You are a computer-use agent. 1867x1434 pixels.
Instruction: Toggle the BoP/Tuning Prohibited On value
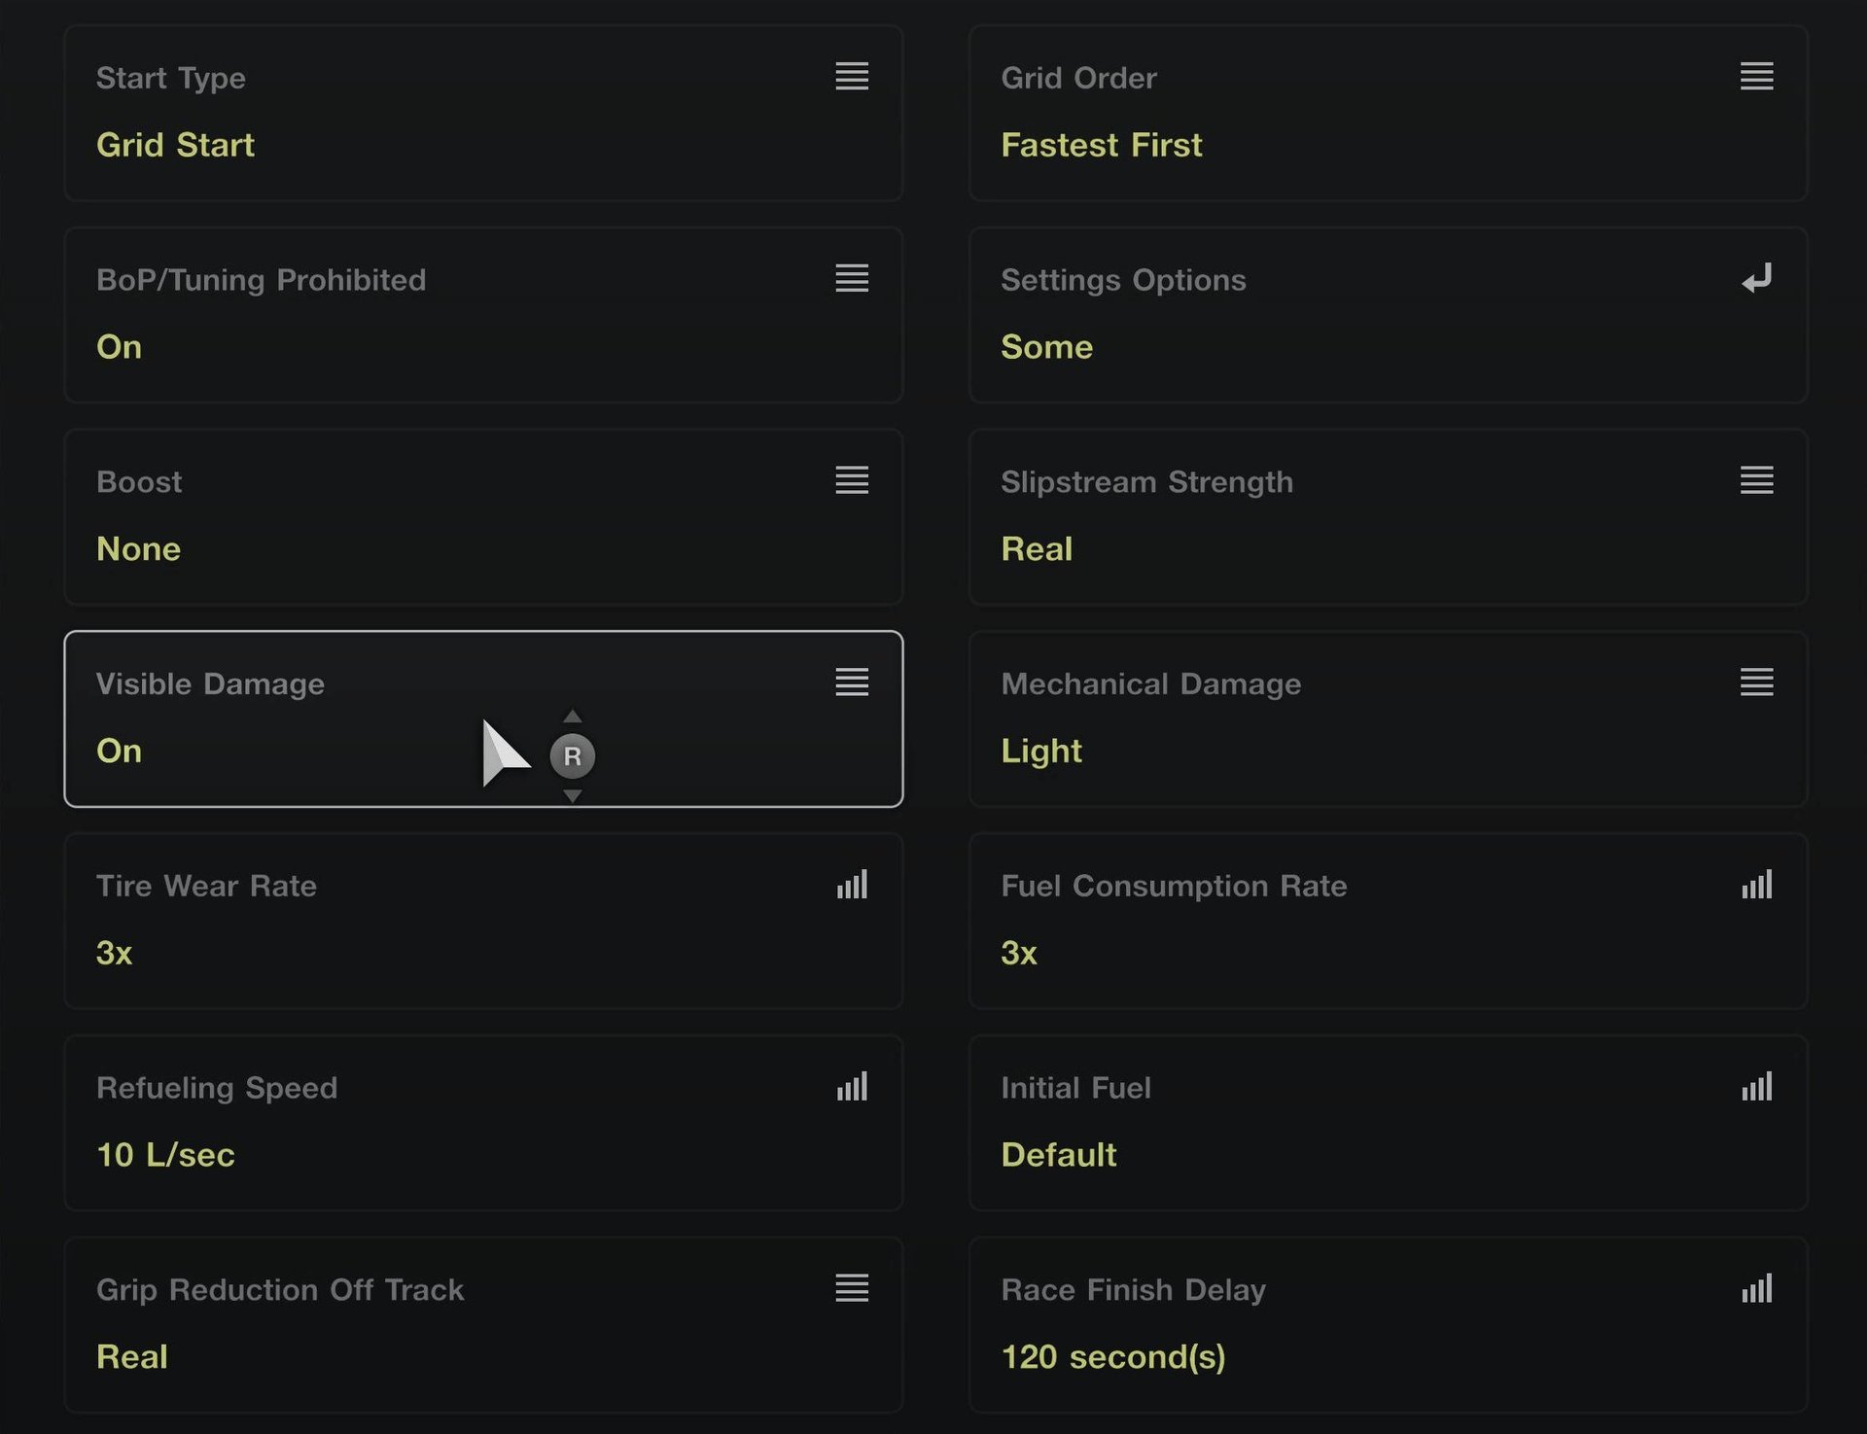119,347
